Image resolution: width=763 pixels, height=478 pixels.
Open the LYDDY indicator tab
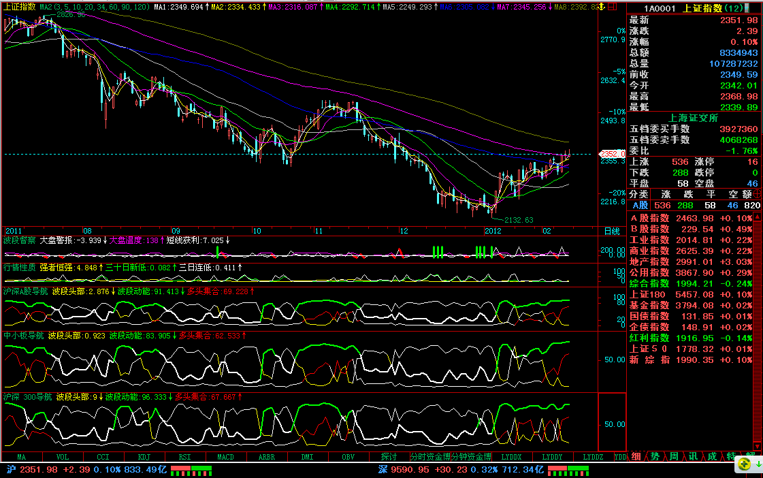pos(552,457)
